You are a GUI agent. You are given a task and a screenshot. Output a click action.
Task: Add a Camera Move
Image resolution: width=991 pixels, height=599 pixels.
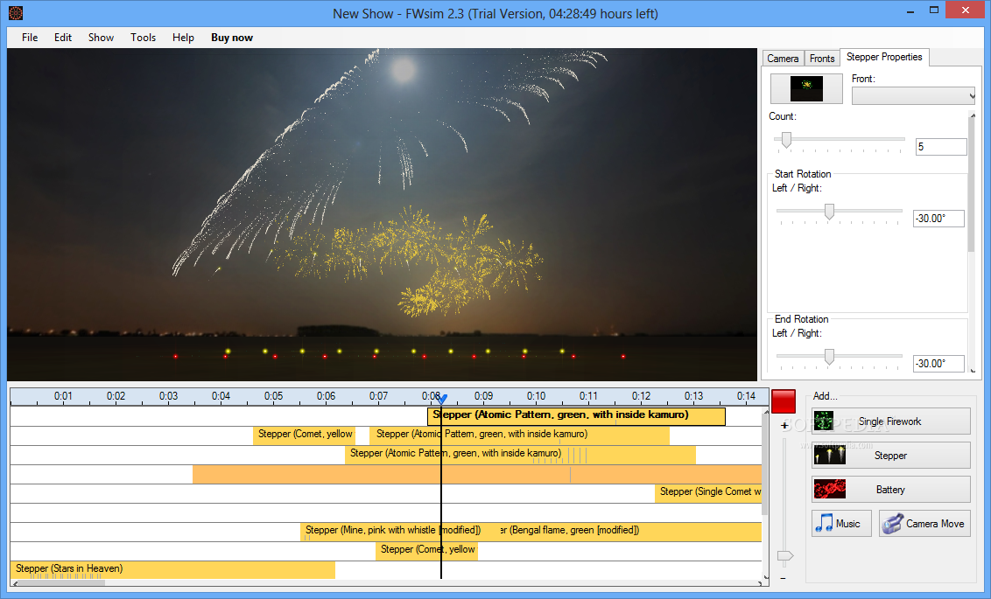924,523
